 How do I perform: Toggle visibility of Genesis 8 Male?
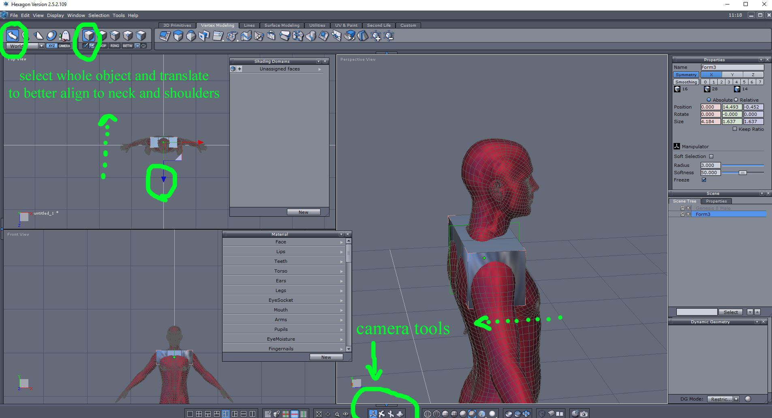tap(688, 208)
